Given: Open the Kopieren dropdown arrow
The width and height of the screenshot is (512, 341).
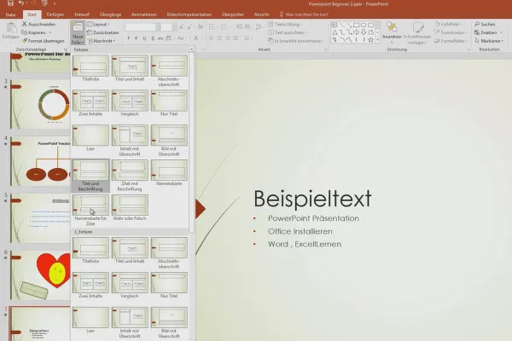Looking at the screenshot, I should pos(50,32).
